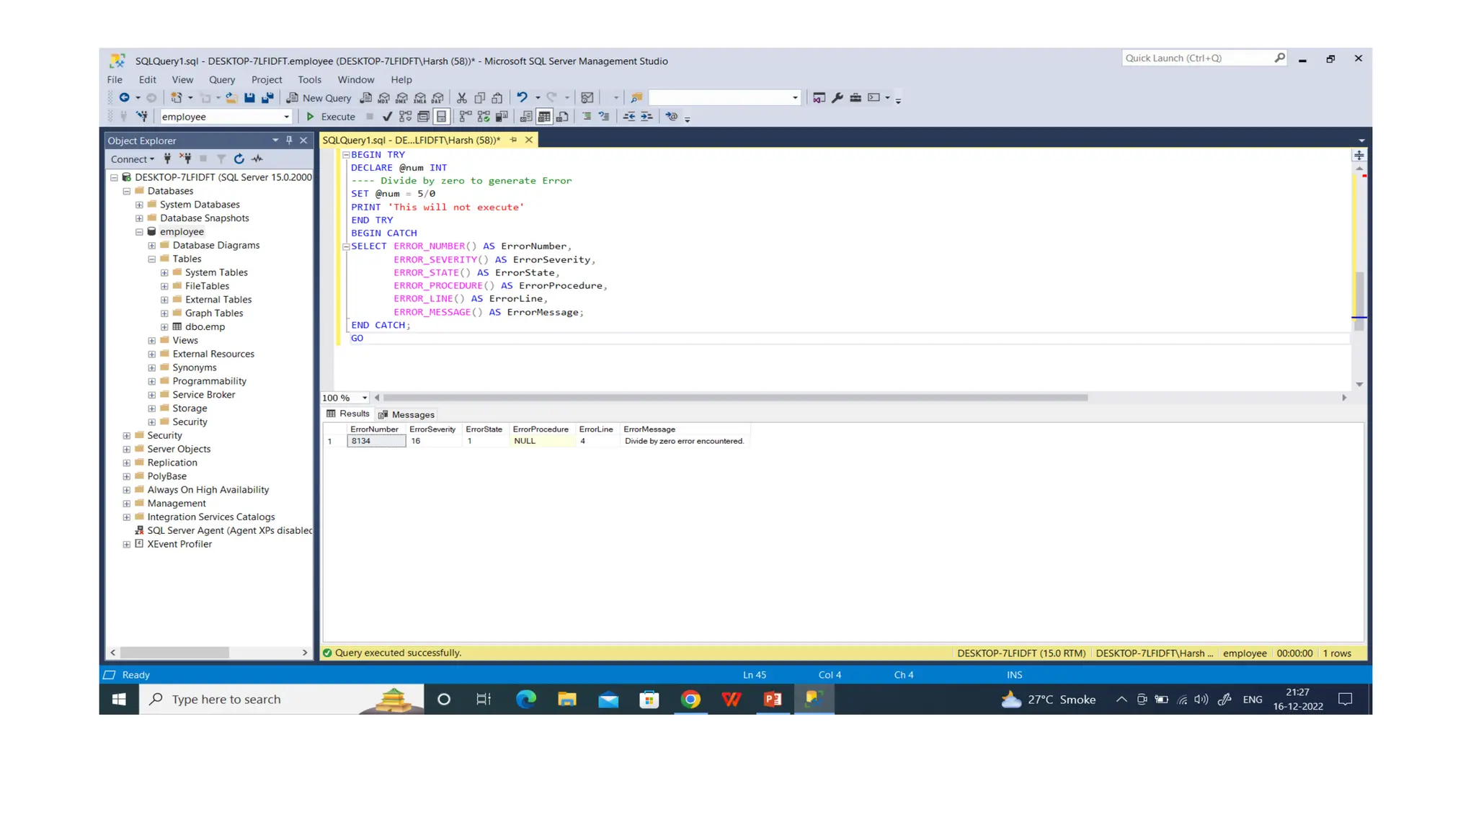Click the New Query button
1476x830 pixels.
pos(319,97)
